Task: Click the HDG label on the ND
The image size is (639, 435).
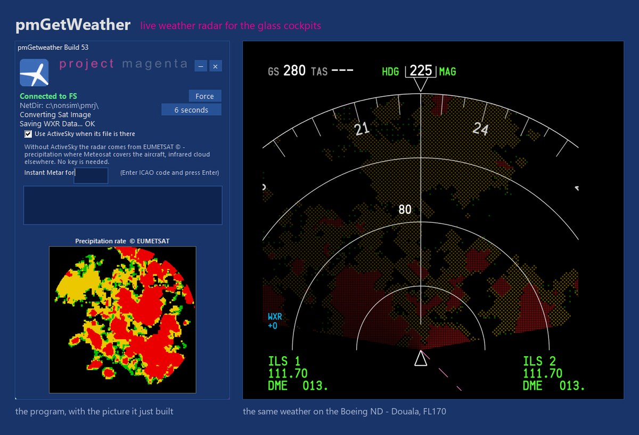Action: click(390, 71)
